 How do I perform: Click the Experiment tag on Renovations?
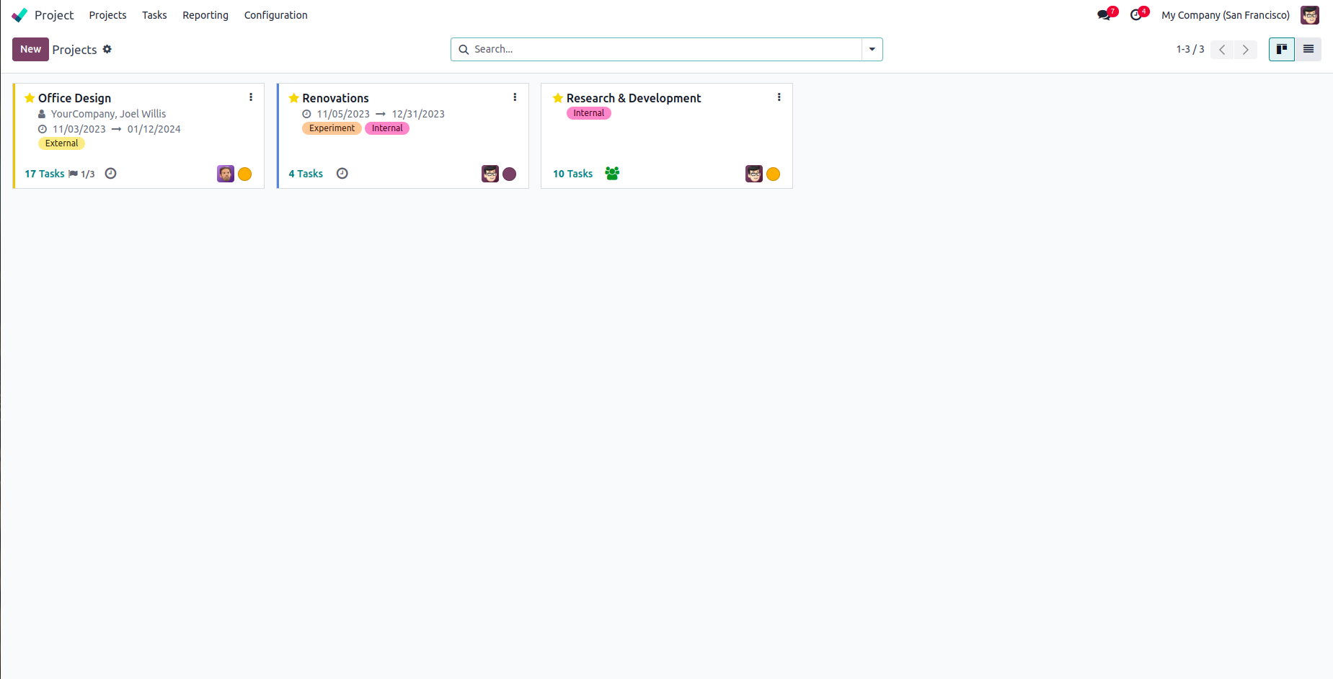click(x=332, y=128)
